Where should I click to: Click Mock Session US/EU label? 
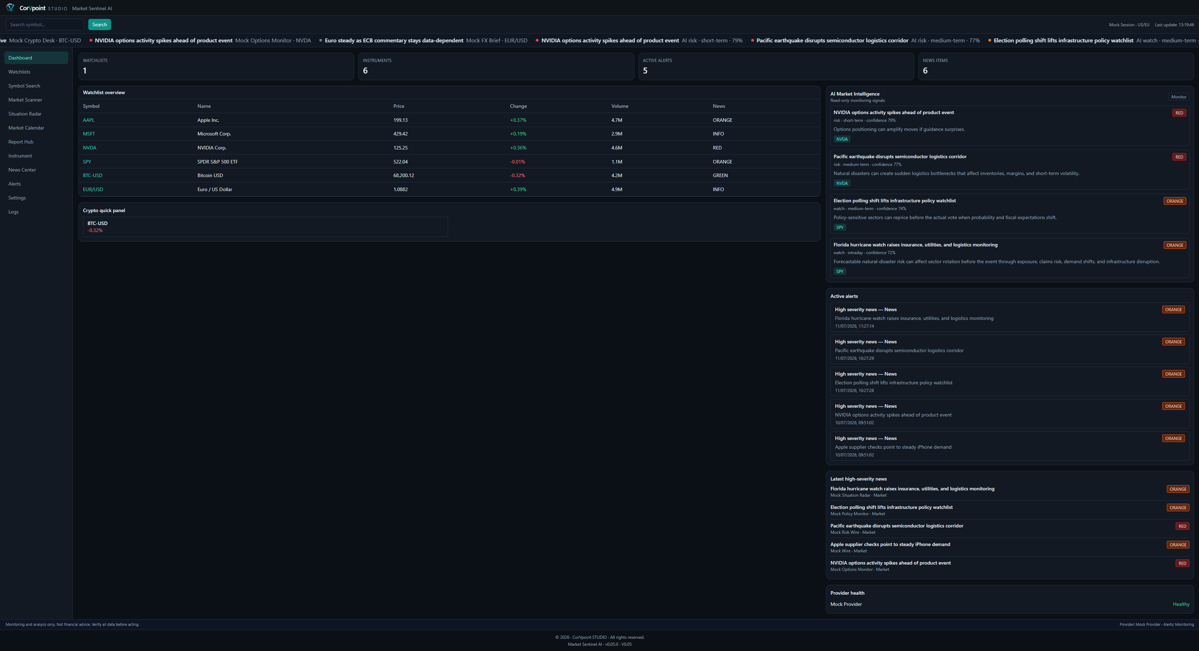pos(1129,24)
